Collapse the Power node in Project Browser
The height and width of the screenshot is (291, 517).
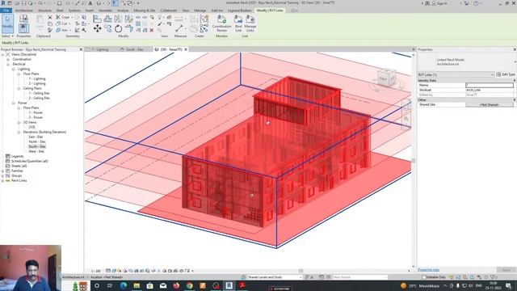tap(13, 103)
